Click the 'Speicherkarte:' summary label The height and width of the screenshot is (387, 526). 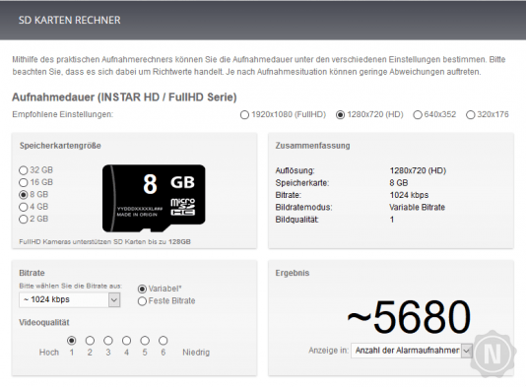coord(302,183)
